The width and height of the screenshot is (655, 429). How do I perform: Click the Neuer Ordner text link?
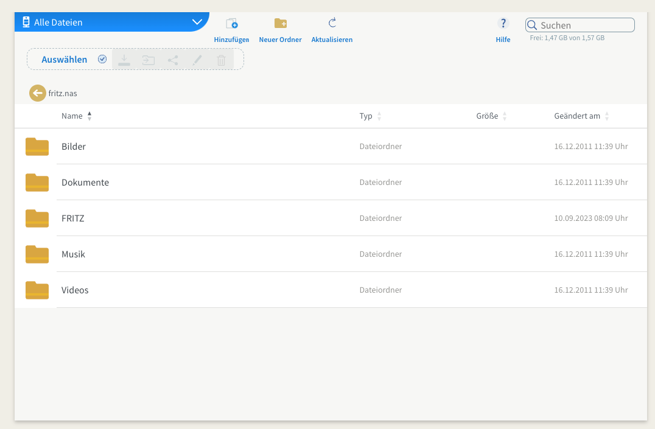coord(280,40)
